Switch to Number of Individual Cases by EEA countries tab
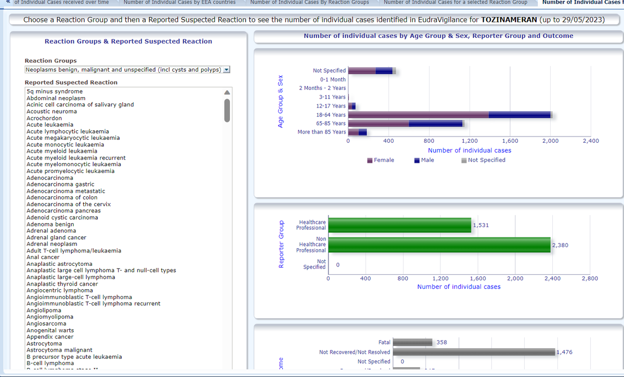624x377 pixels. pyautogui.click(x=179, y=2)
